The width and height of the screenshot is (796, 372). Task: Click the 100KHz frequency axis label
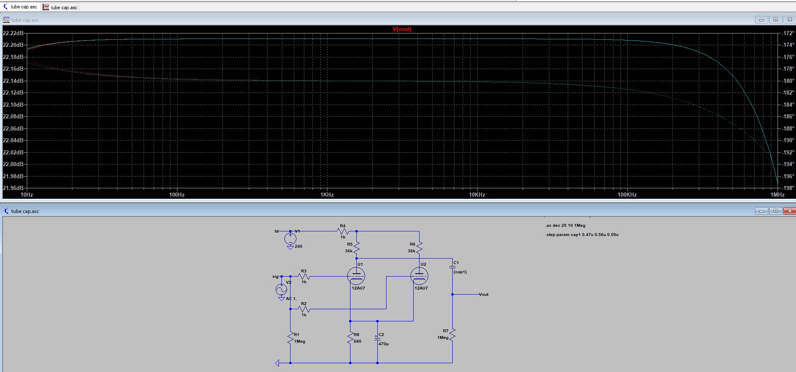(x=627, y=195)
